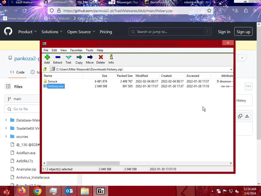Open the Code tab on GitHub
Image resolution: width=261 pixels, height=196 pixels.
click(17, 72)
